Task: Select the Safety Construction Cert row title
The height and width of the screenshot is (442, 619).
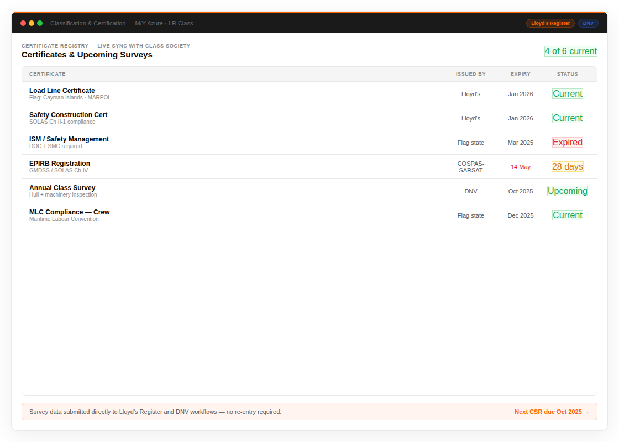Action: point(69,115)
